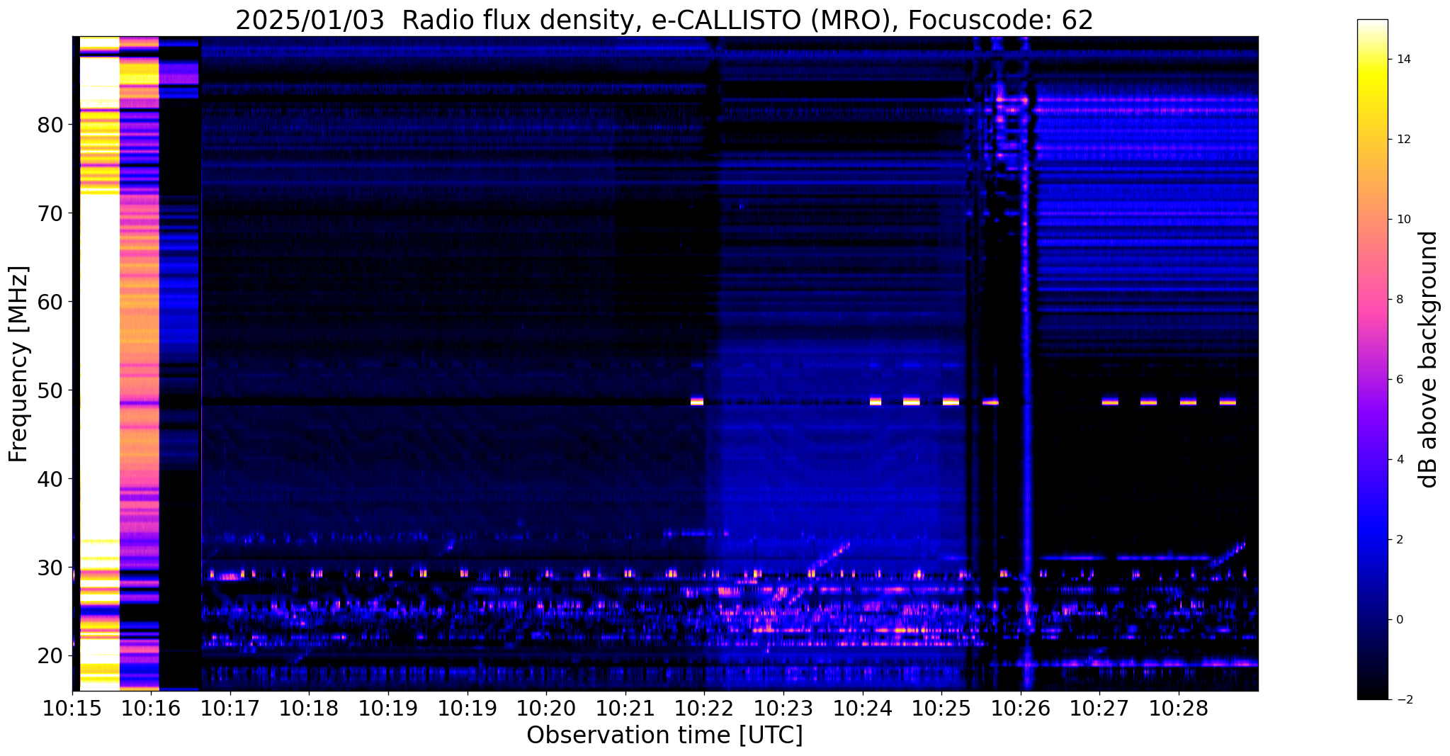Click the 10:15 time tick label

72,709
